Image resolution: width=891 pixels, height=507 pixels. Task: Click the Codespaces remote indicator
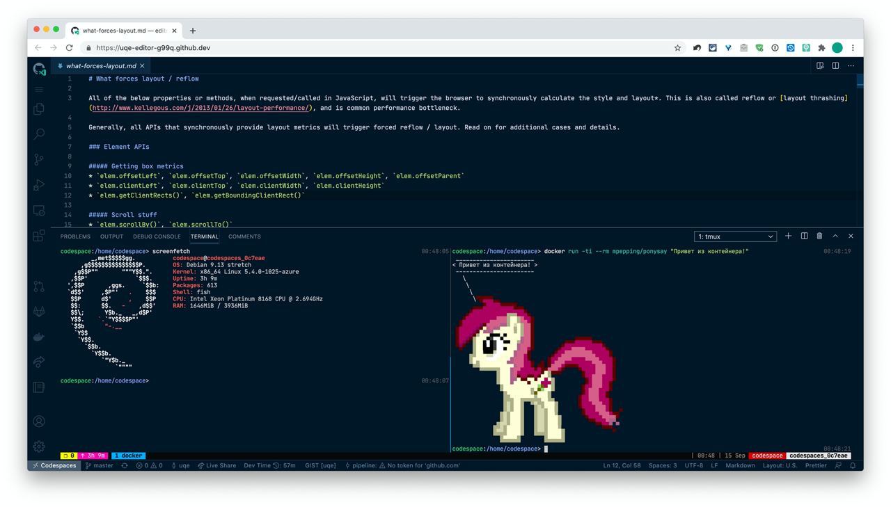click(x=54, y=465)
